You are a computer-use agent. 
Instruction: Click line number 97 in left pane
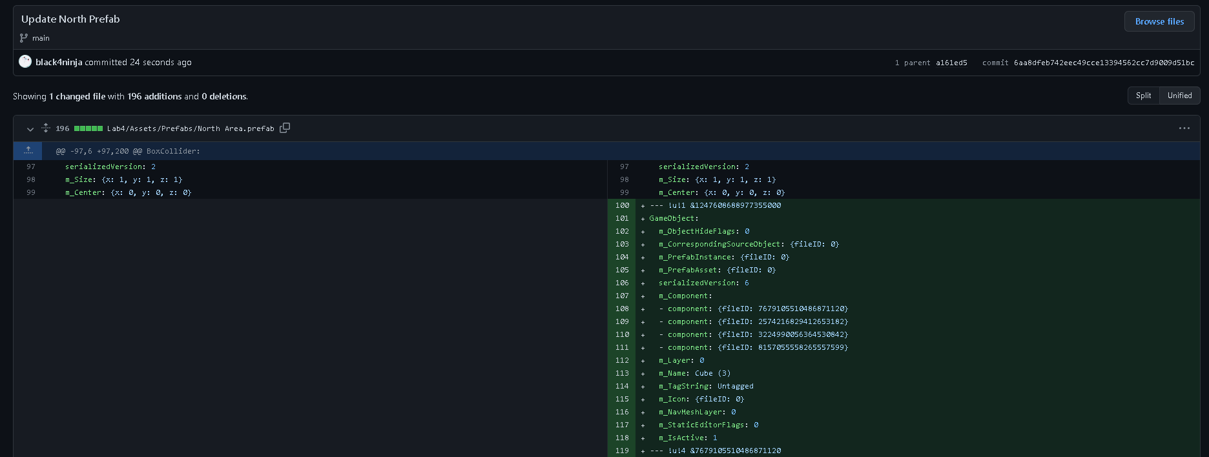(x=31, y=167)
